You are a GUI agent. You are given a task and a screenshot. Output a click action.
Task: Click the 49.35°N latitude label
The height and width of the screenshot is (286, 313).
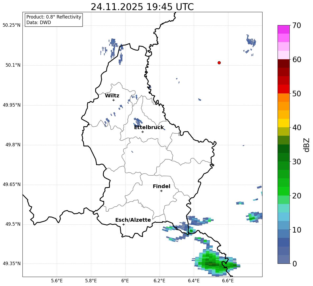[12, 264]
